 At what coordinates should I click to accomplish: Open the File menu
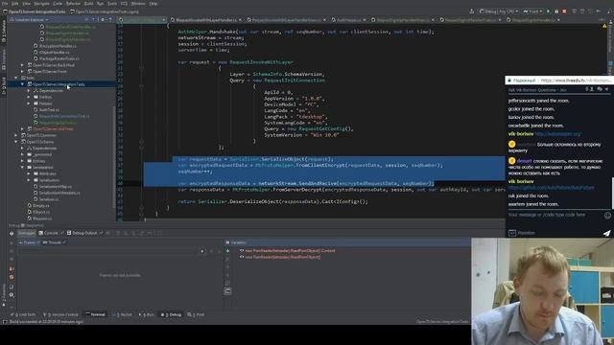(x=5, y=4)
